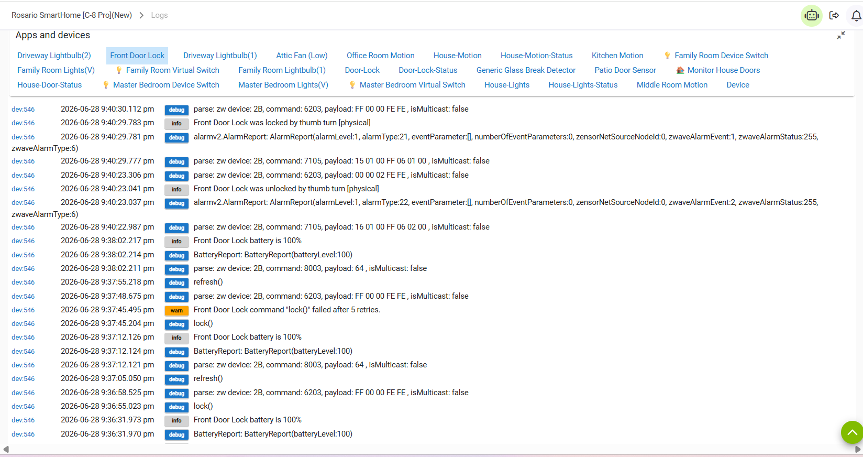This screenshot has height=457, width=863.
Task: Select Patio Door Sensor filter
Action: click(625, 70)
